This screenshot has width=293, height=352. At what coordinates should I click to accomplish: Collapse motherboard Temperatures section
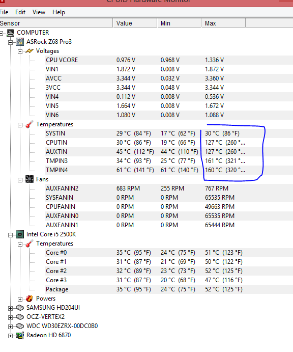[x=20, y=125]
